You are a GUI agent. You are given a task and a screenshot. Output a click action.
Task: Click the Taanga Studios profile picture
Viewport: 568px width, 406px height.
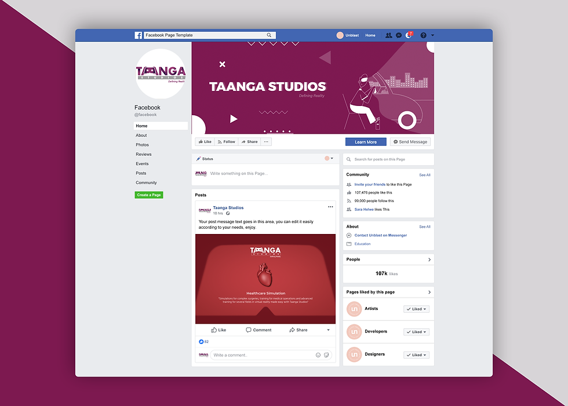(x=161, y=74)
